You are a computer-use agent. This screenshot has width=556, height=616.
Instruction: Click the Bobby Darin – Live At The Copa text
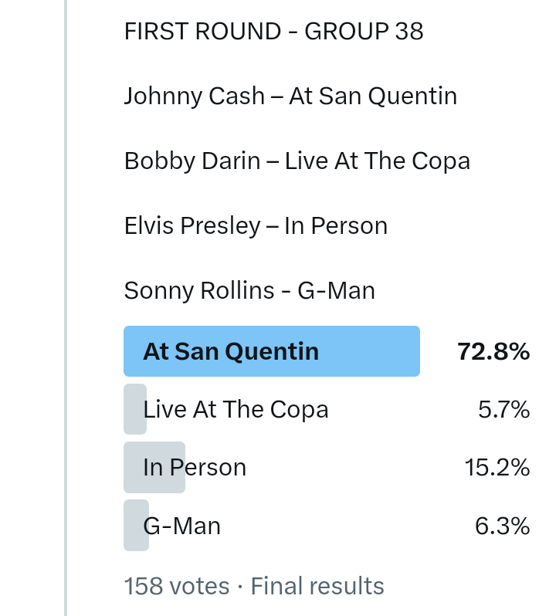[x=297, y=161]
